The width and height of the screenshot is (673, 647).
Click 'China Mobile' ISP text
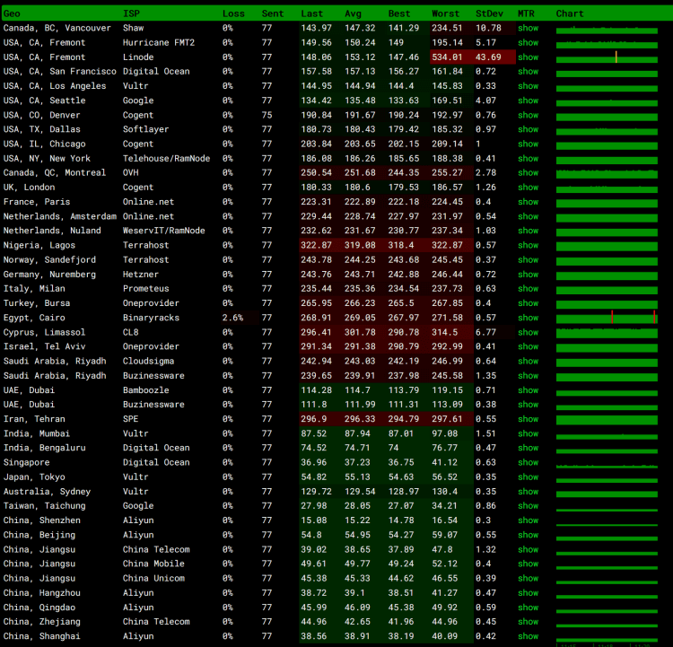153,564
